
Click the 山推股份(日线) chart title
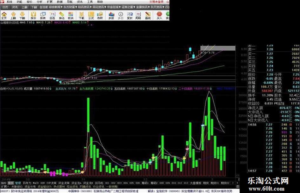10,23
